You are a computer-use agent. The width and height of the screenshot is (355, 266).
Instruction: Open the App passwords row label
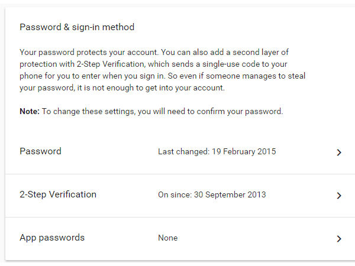[x=52, y=238]
